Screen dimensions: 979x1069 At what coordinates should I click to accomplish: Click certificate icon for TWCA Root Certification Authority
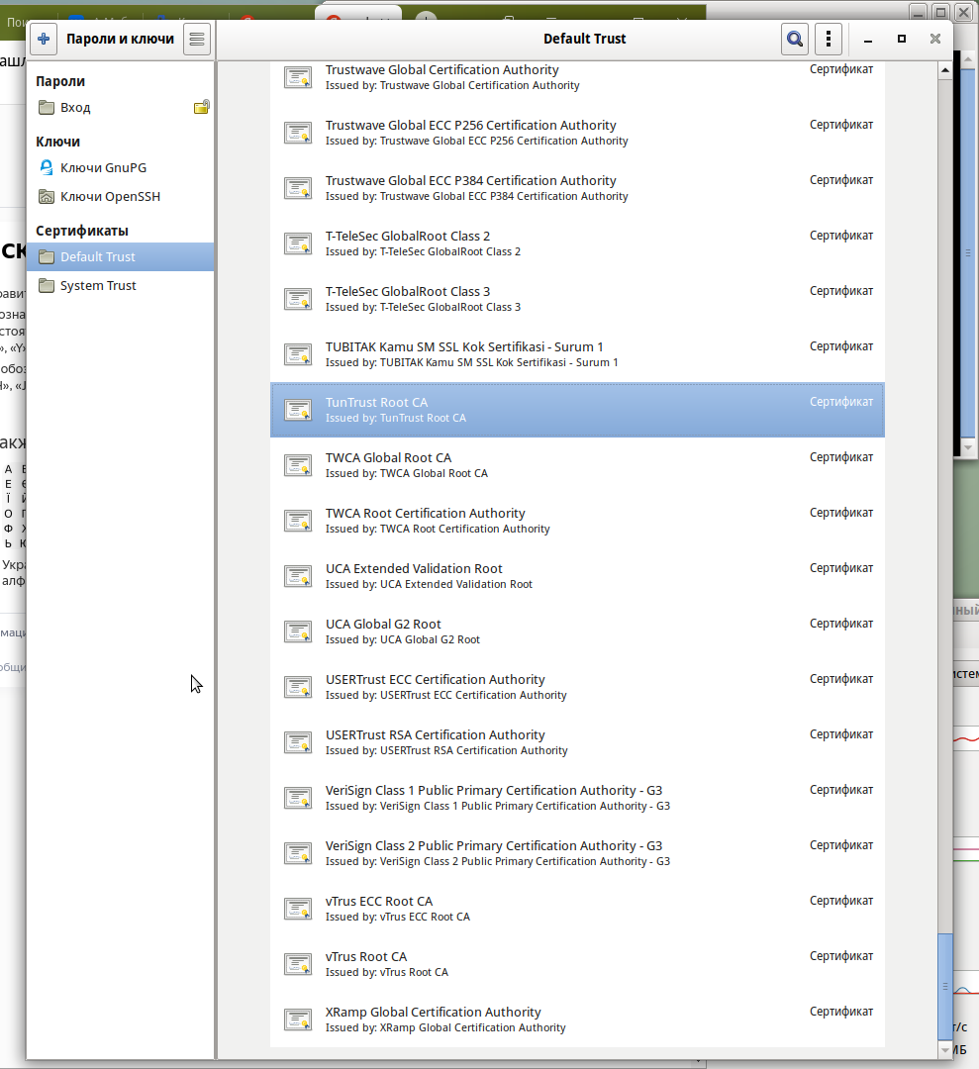pyautogui.click(x=298, y=521)
